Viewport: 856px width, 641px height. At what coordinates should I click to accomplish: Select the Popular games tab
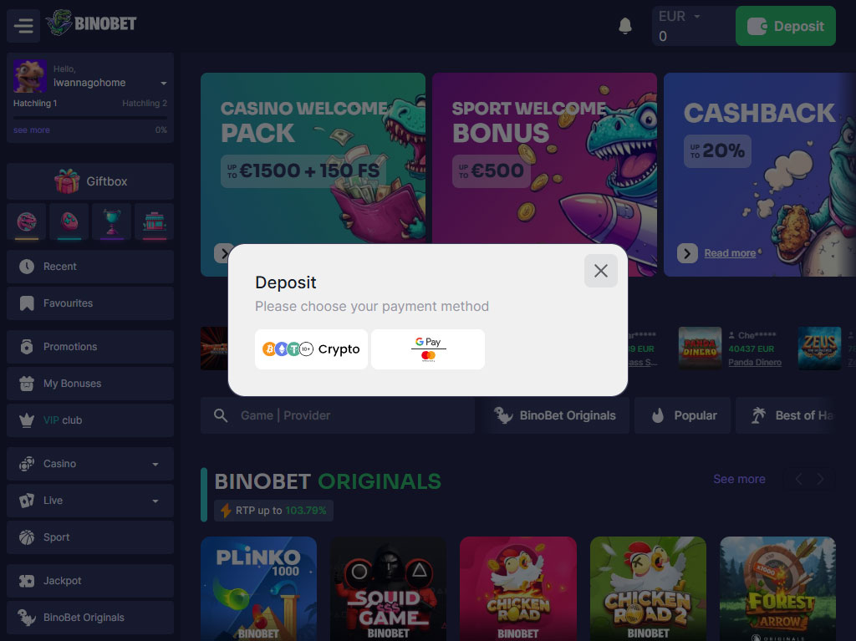pyautogui.click(x=682, y=415)
